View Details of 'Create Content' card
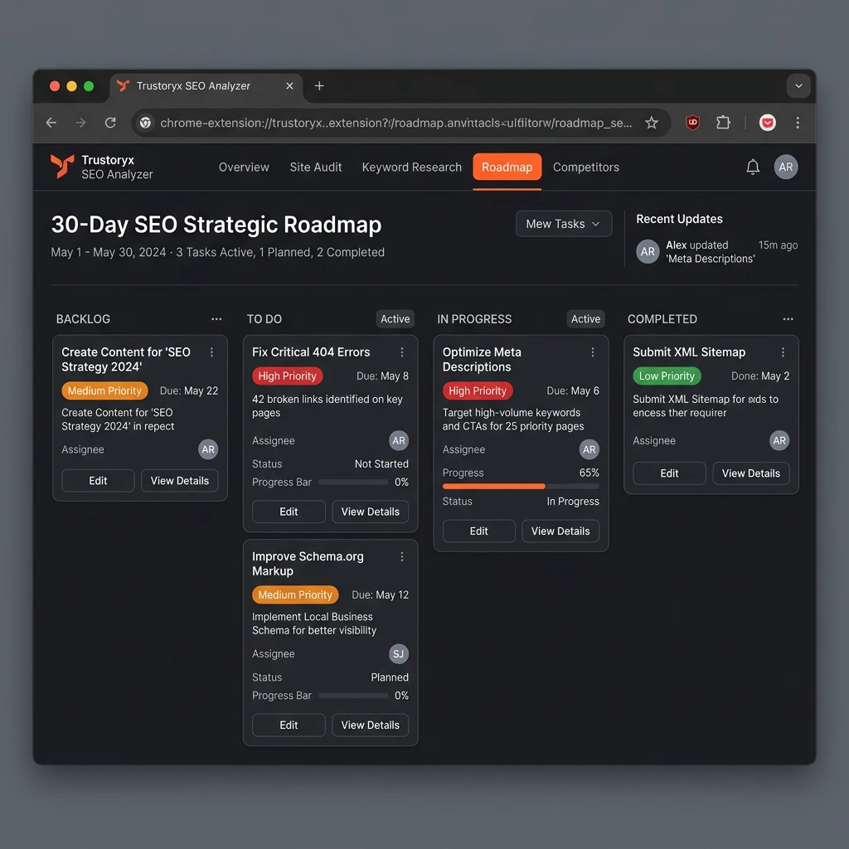The height and width of the screenshot is (849, 849). pos(180,481)
